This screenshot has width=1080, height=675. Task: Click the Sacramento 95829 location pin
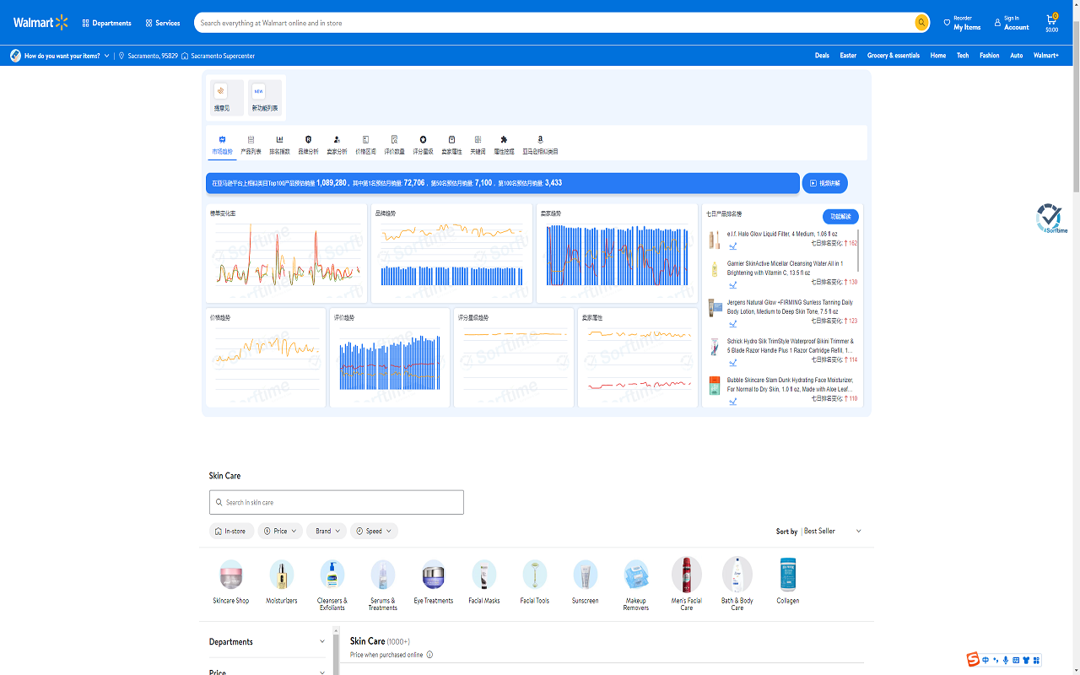pyautogui.click(x=123, y=55)
